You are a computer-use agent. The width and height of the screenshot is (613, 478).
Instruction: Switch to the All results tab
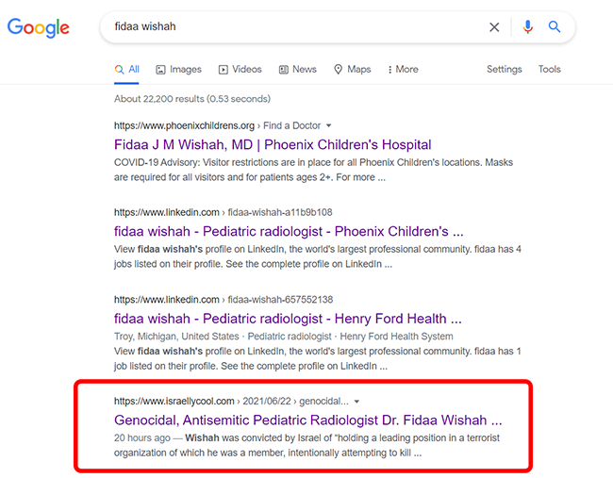[x=126, y=70]
